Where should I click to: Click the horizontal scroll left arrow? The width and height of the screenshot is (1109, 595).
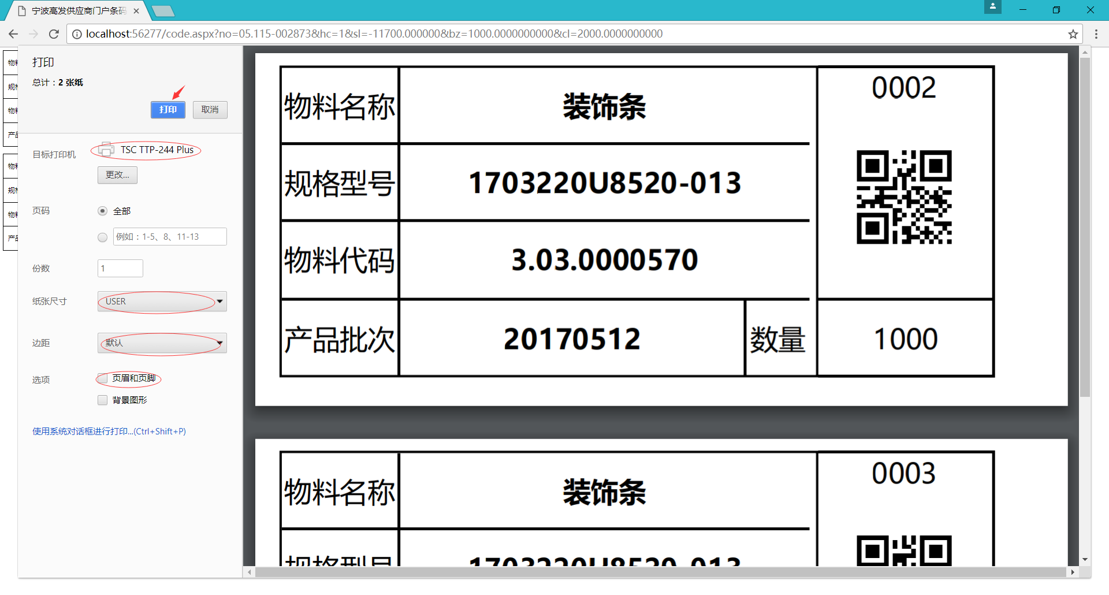(250, 572)
